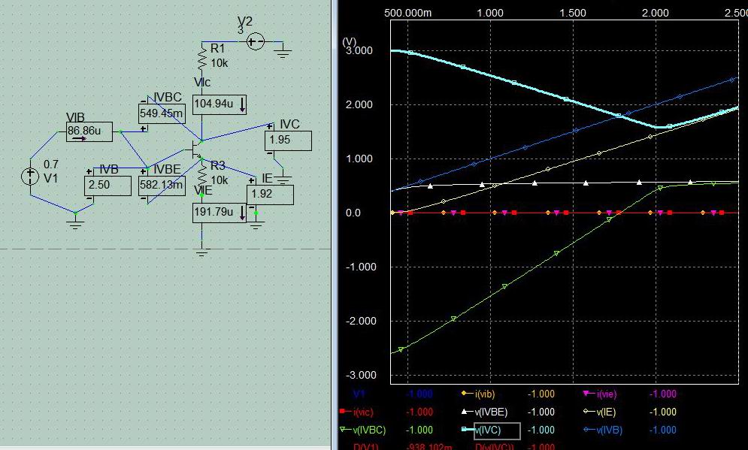Select the V1 voltage source symbol
This screenshot has width=748, height=450.
click(x=30, y=176)
